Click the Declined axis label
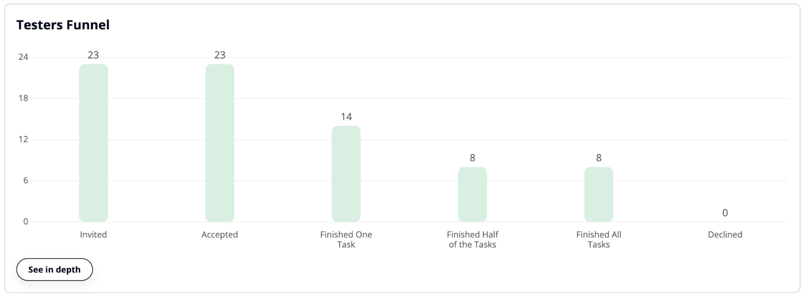Image resolution: width=804 pixels, height=297 pixels. pos(725,234)
